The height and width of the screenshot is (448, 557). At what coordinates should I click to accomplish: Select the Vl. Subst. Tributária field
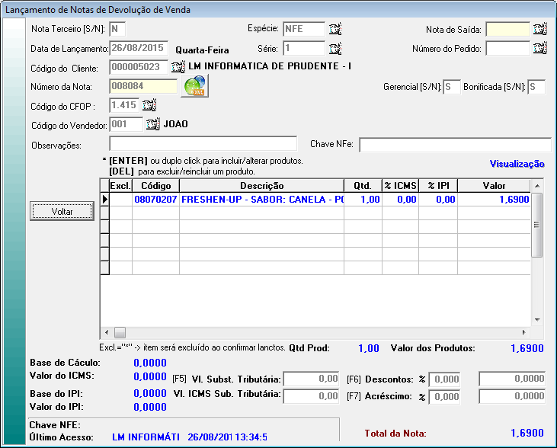[x=311, y=379]
